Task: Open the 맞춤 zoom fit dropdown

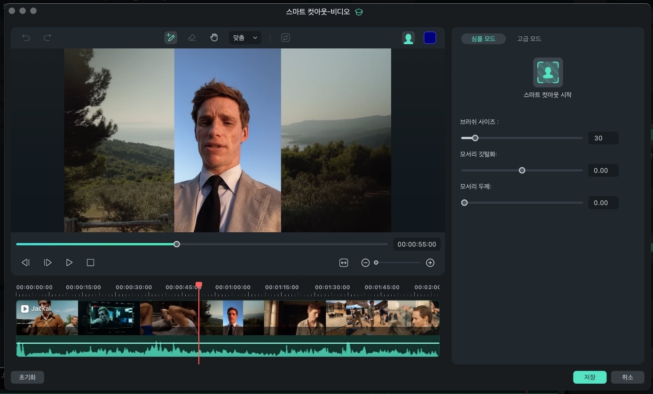Action: [x=245, y=38]
